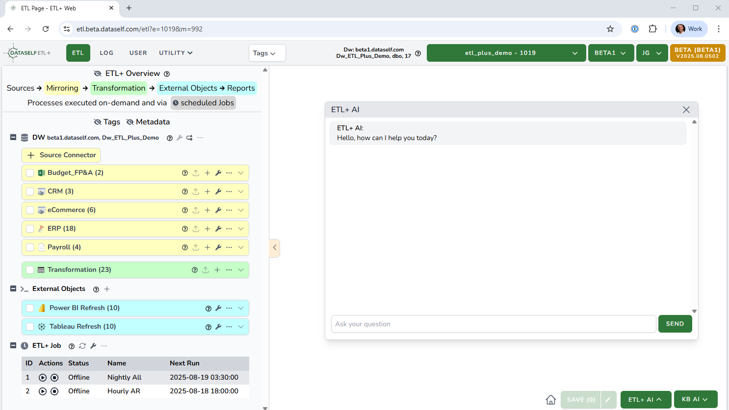
Task: Click the Source Connector button
Action: (x=61, y=155)
